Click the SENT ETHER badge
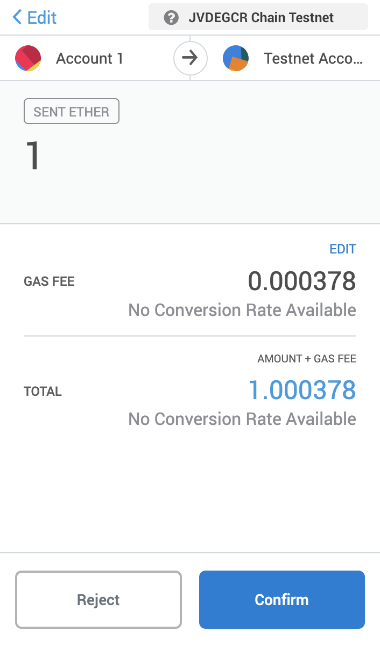The width and height of the screenshot is (380, 645). (x=72, y=112)
